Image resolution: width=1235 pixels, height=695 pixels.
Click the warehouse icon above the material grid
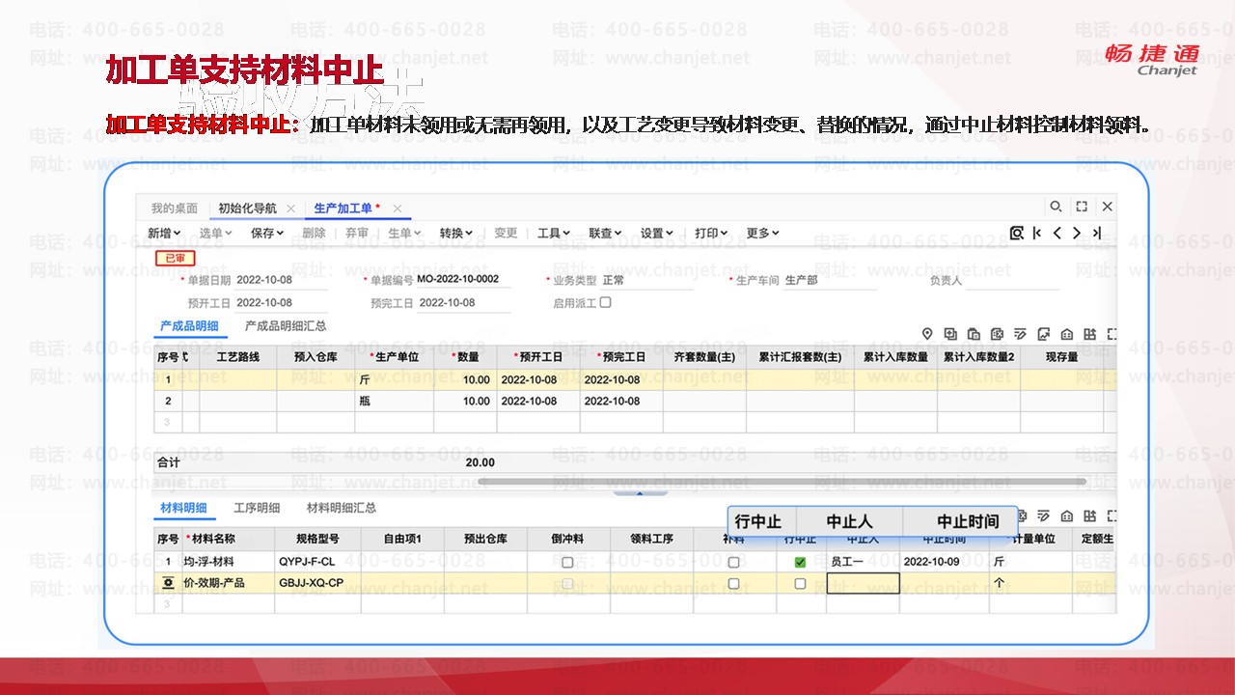(x=1066, y=516)
